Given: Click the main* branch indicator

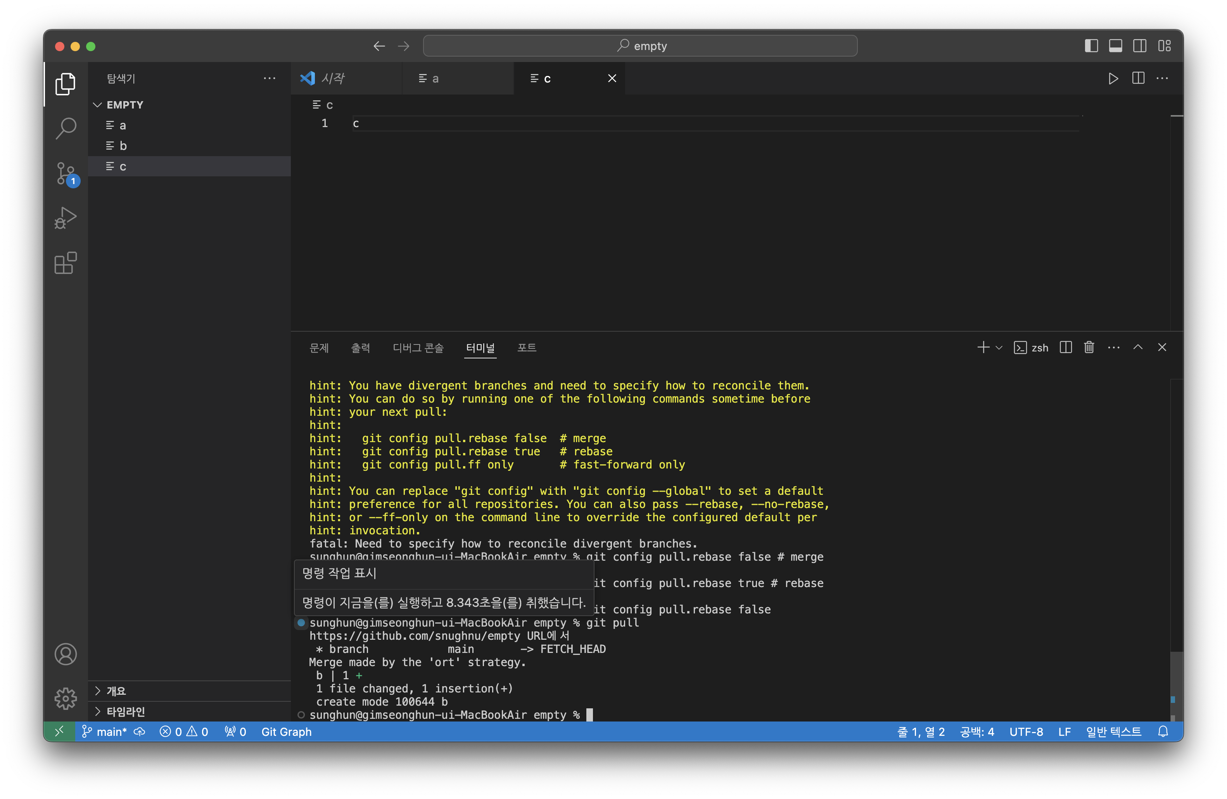Looking at the screenshot, I should click(x=105, y=732).
